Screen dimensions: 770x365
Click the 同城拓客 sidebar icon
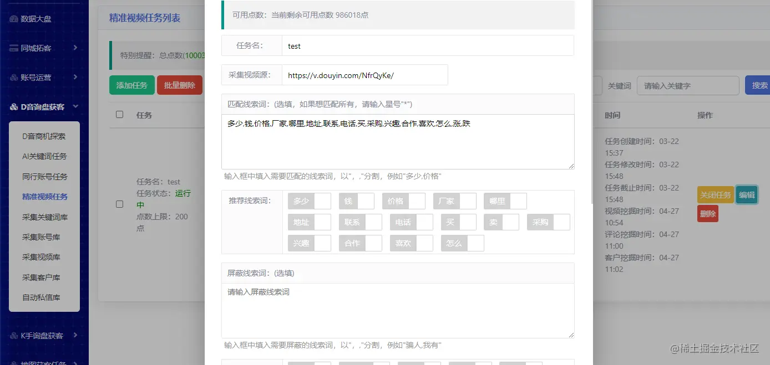[x=14, y=48]
